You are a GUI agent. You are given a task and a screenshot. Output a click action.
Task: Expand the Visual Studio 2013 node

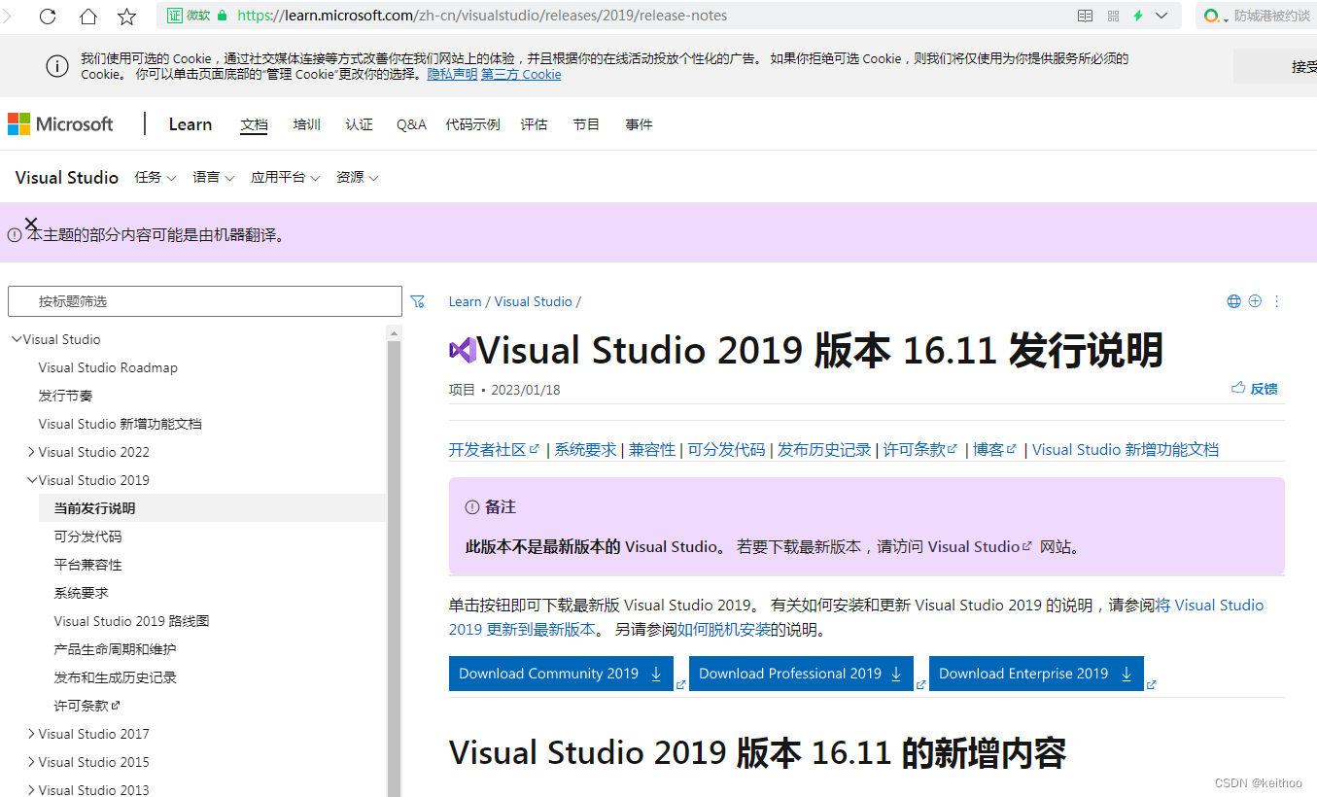click(32, 790)
